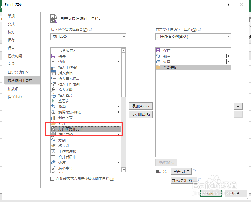This screenshot has width=251, height=202.
Task: Open the help question mark button
Action: click(x=229, y=4)
